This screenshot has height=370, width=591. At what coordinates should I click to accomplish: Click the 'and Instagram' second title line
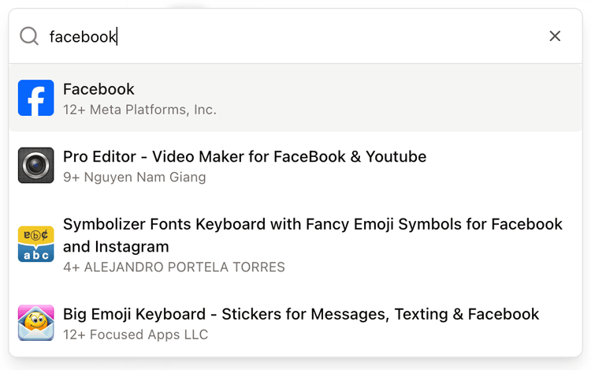pos(116,247)
